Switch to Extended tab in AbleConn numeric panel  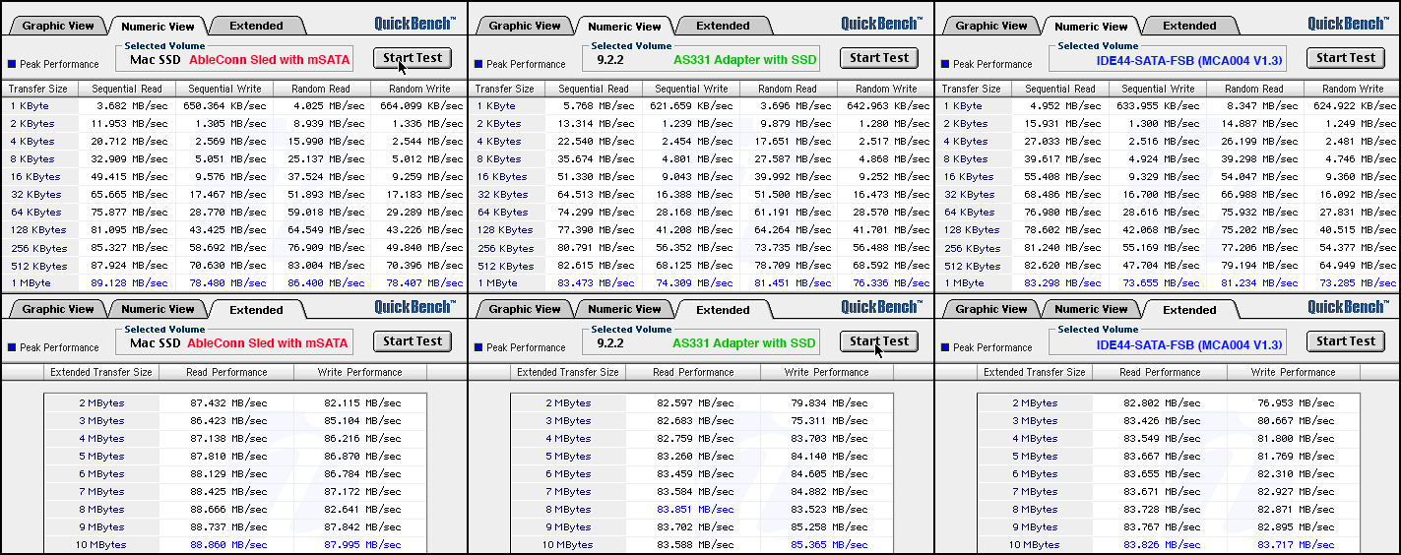coord(256,26)
